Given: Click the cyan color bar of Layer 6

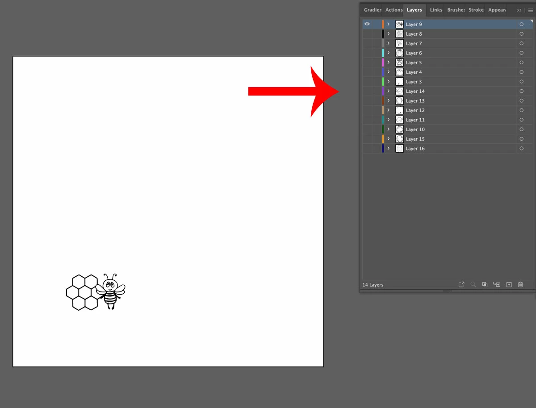Looking at the screenshot, I should pos(383,53).
